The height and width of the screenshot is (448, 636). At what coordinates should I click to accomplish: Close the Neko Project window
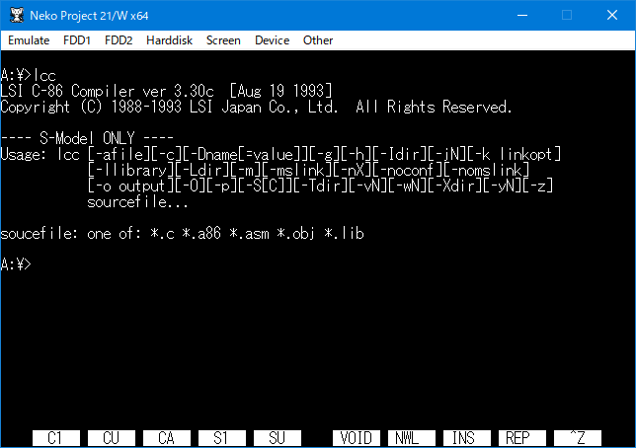coord(612,16)
